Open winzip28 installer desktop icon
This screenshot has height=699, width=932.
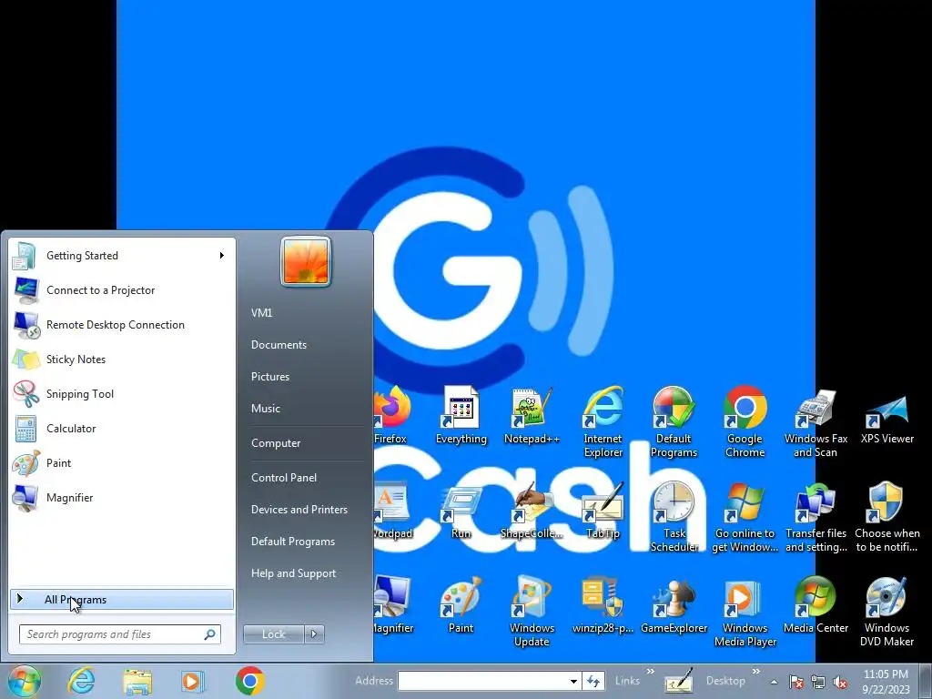tap(603, 605)
